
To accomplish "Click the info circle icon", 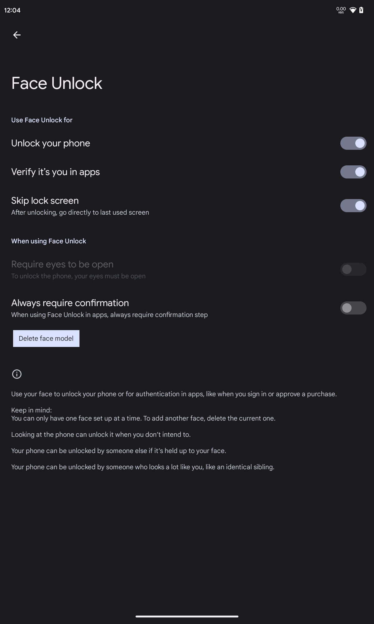I will coord(17,374).
